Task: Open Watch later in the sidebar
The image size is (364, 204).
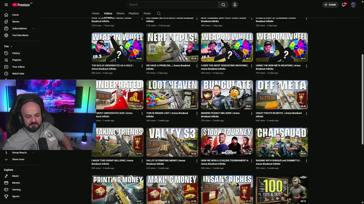Action: (x=19, y=73)
